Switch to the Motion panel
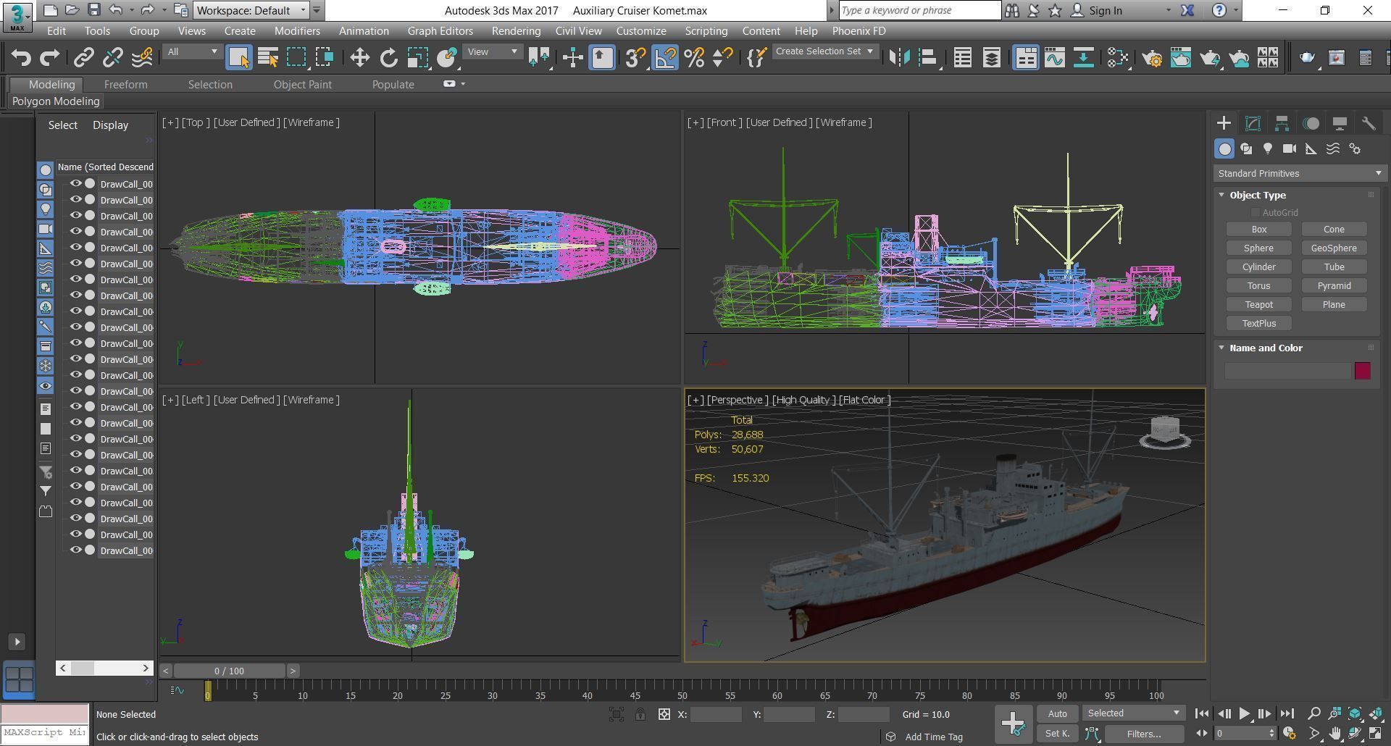The image size is (1391, 746). coord(1311,123)
